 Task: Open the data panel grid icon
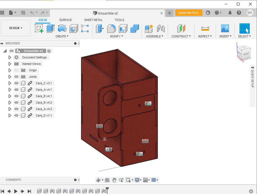2,13
